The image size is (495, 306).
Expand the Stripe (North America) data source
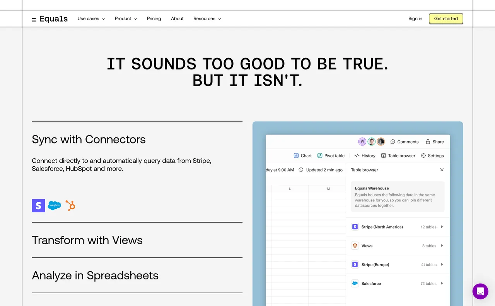(x=441, y=227)
